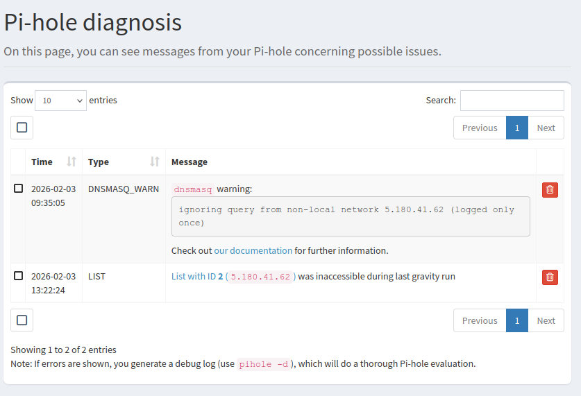
Task: Sort table by Time column arrows
Action: coord(71,162)
